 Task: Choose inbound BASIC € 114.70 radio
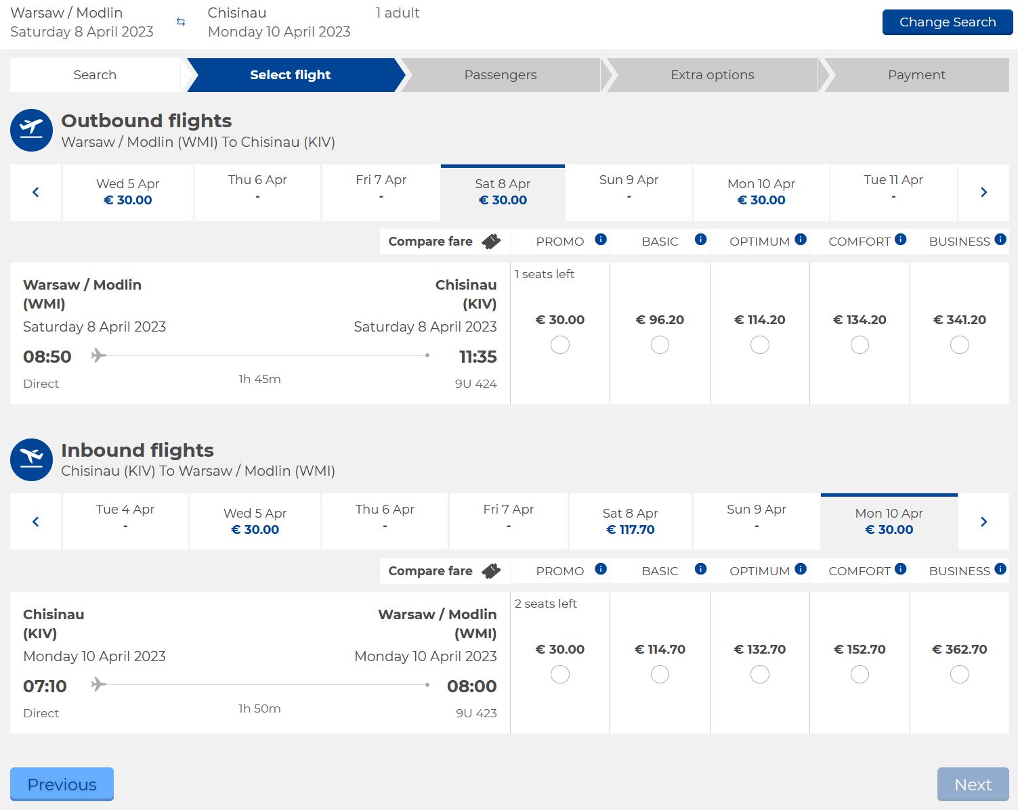pyautogui.click(x=660, y=675)
